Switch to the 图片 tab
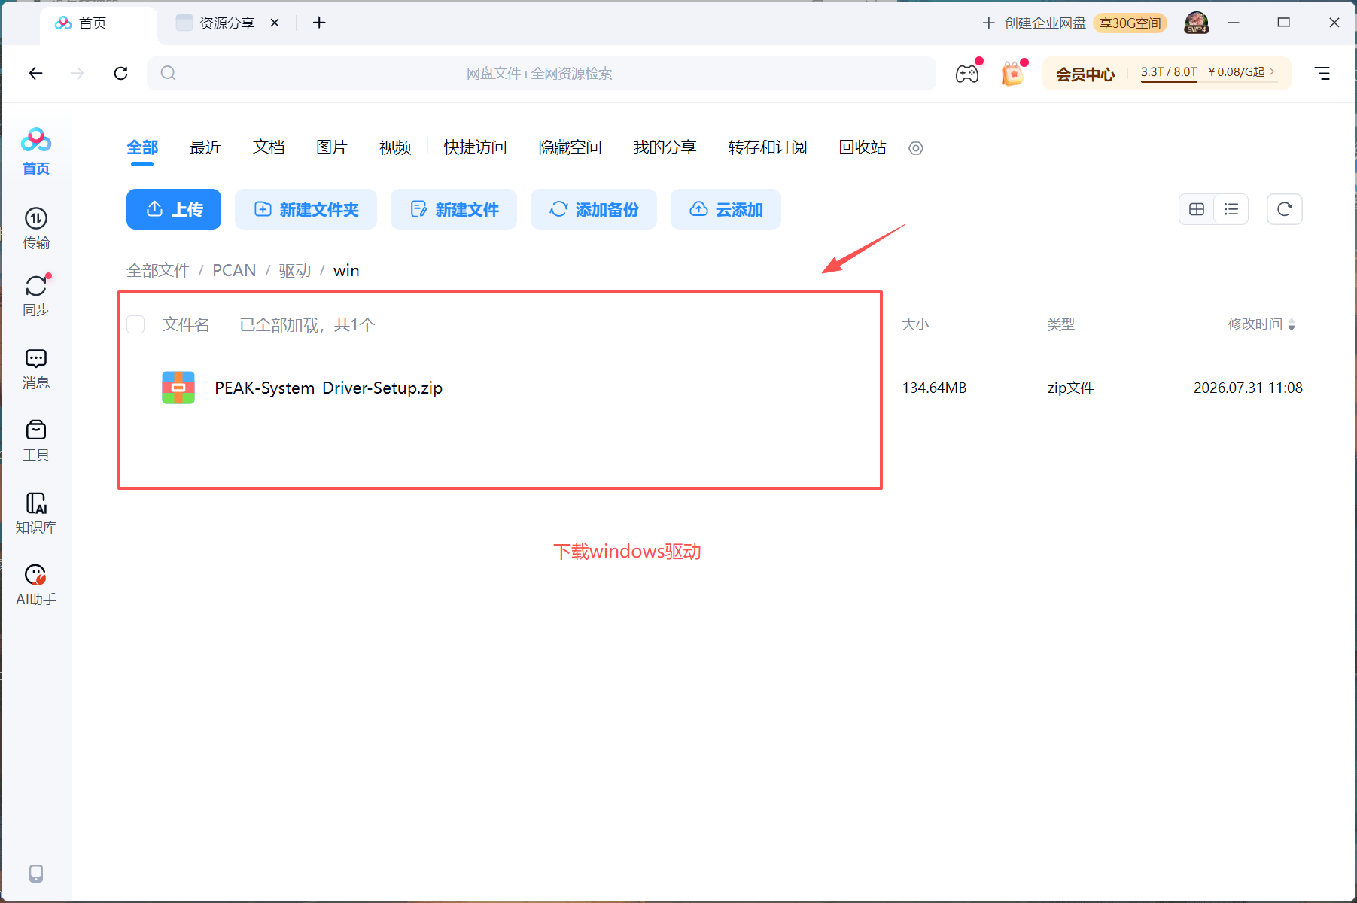The width and height of the screenshot is (1357, 903). (x=332, y=147)
